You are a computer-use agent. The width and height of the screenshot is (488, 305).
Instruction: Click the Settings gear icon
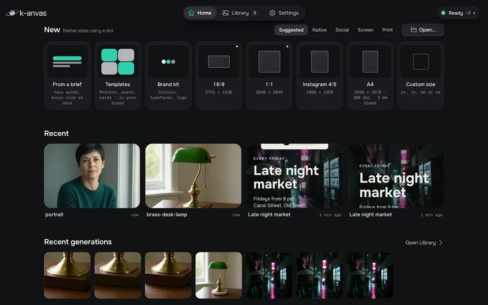(x=272, y=13)
